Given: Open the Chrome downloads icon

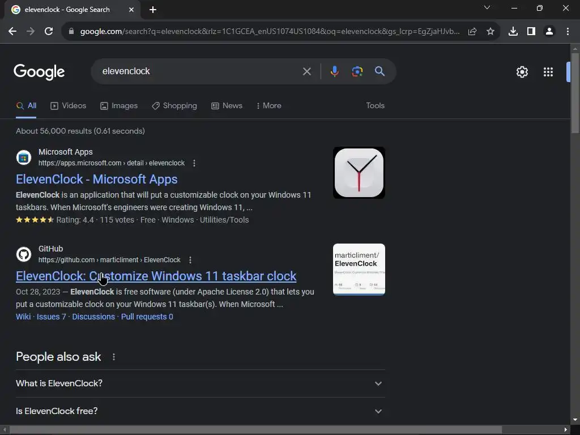Looking at the screenshot, I should click(513, 32).
